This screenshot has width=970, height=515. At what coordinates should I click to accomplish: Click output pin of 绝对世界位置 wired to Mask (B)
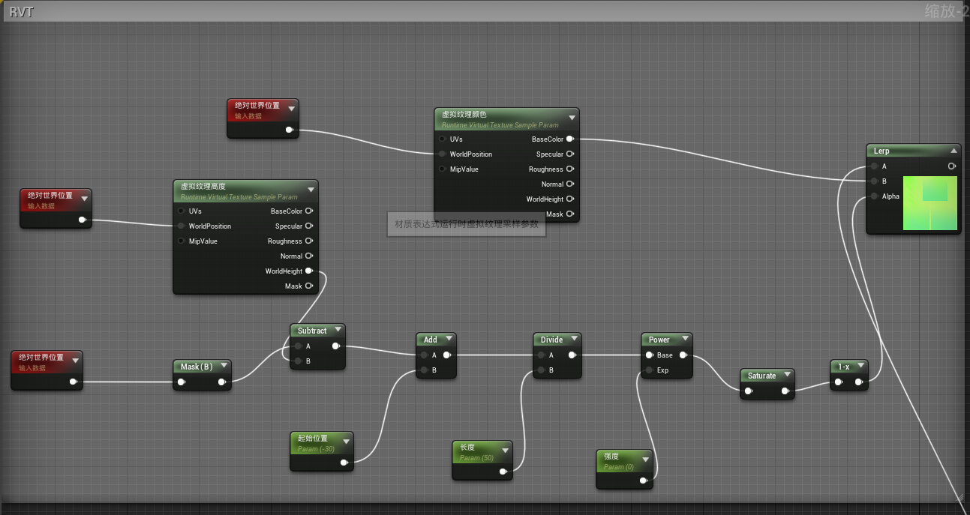point(74,382)
